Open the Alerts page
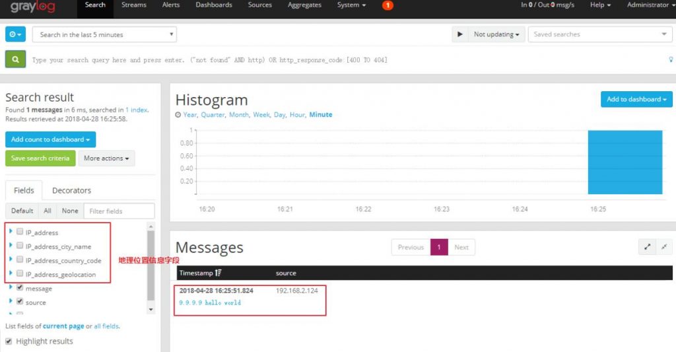Viewport: 676px width, 352px height. 171,5
